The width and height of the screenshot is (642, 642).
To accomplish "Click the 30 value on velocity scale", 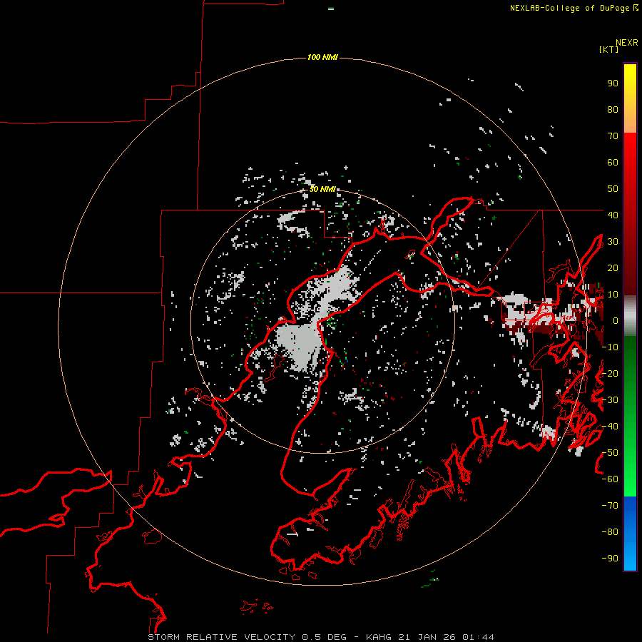I will 613,242.
